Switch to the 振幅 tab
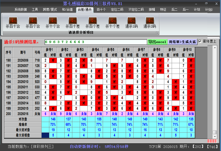221x151 pixels. point(152,10)
